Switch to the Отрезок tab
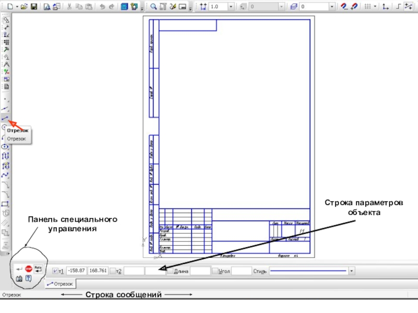The image size is (418, 313). click(60, 284)
